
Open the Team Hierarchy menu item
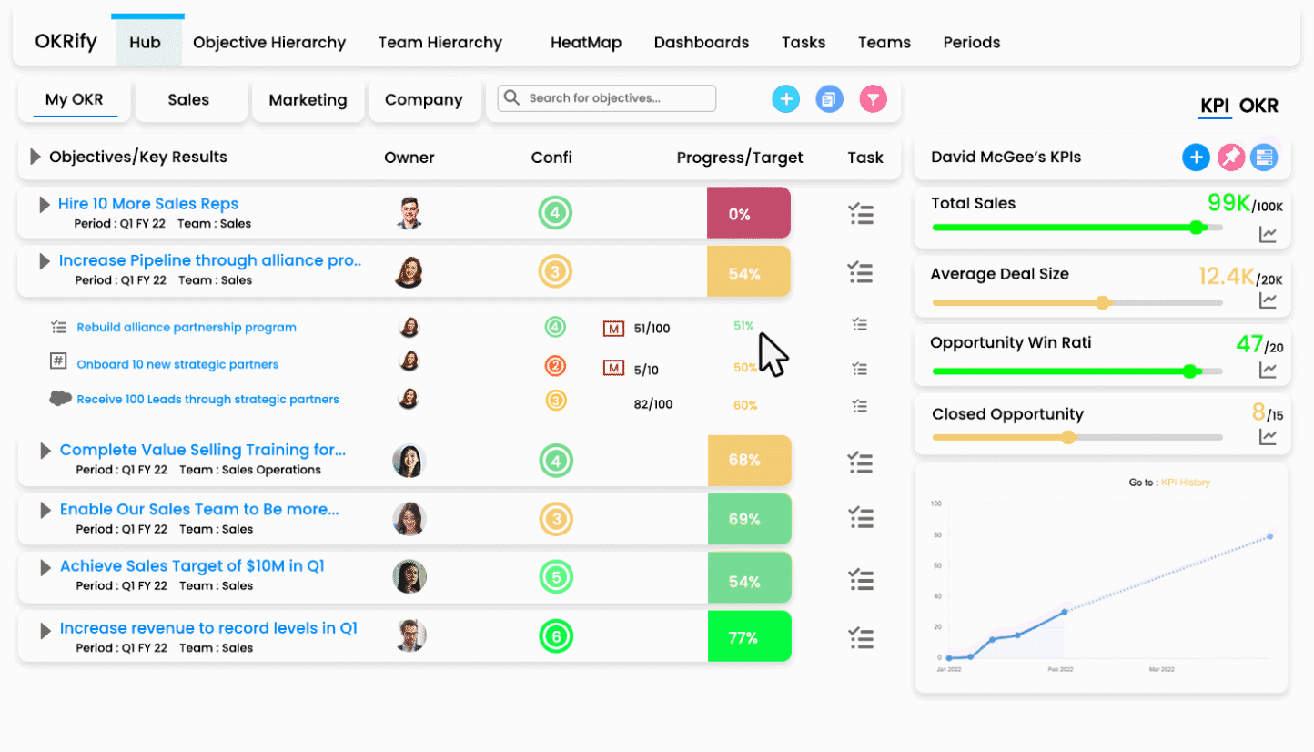(440, 42)
